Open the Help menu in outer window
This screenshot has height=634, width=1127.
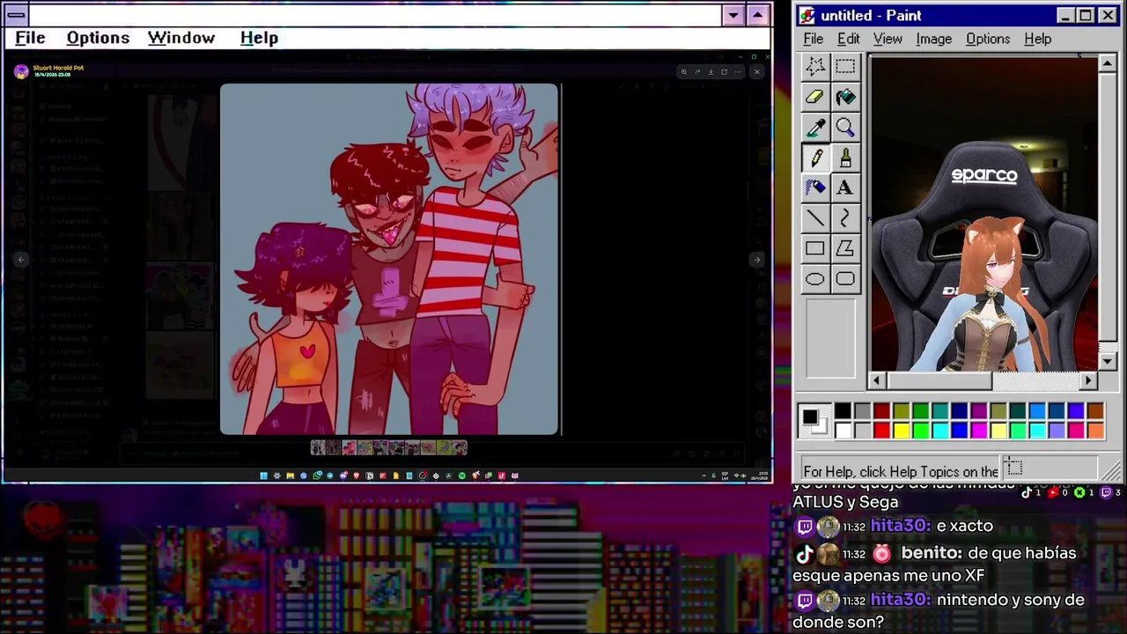tap(259, 38)
